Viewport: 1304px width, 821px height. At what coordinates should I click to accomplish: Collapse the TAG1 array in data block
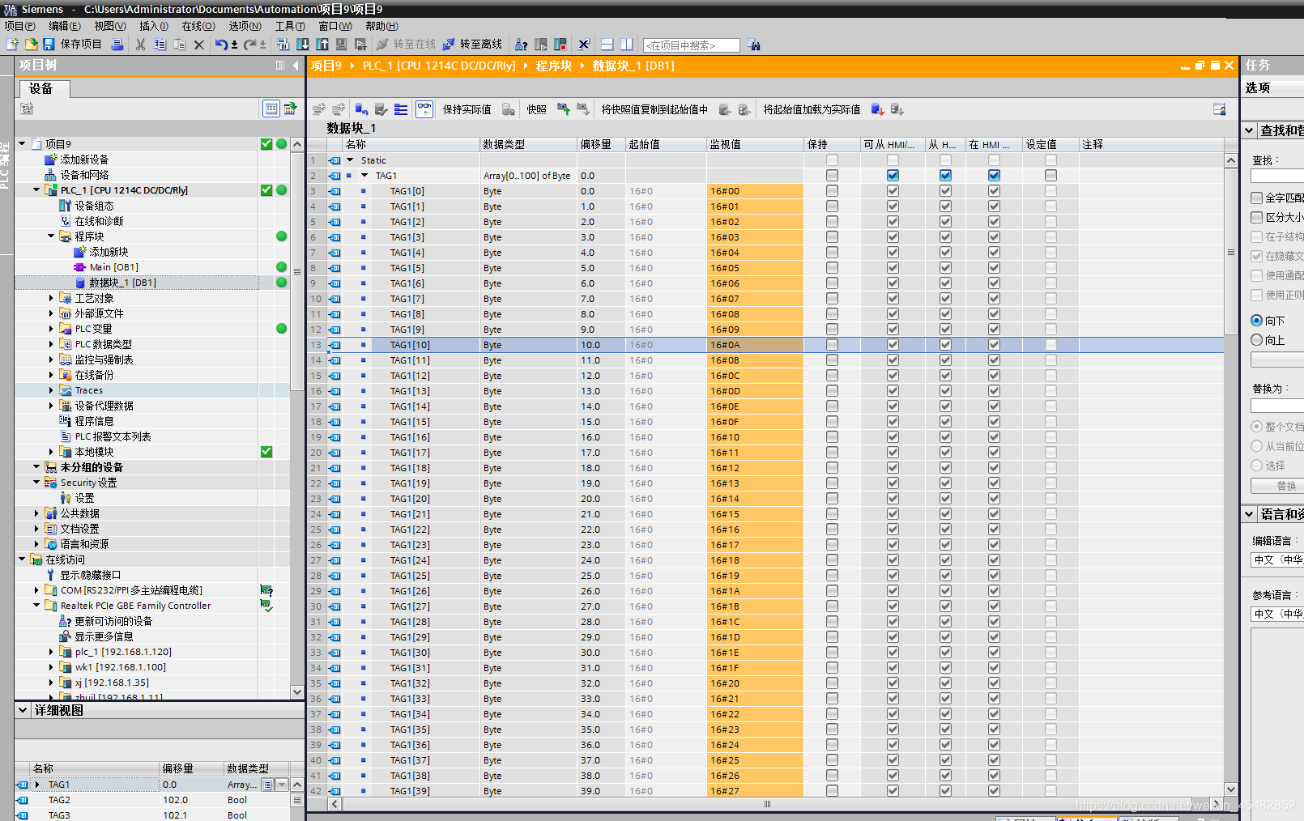click(364, 176)
